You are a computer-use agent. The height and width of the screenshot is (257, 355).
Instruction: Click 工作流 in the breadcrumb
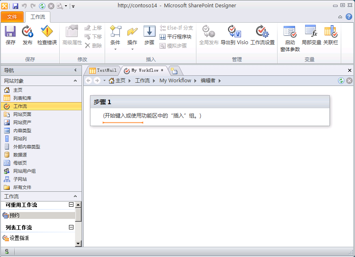142,81
